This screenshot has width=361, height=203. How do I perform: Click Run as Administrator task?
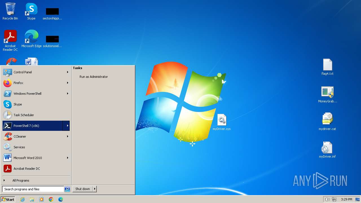pyautogui.click(x=94, y=77)
